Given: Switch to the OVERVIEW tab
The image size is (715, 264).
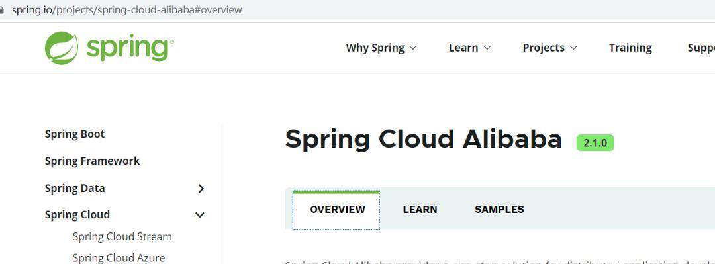Looking at the screenshot, I should point(336,210).
